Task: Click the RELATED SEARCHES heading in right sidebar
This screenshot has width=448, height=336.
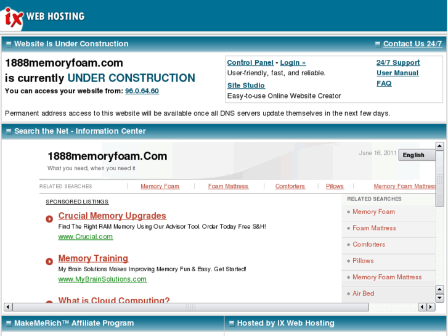Action: tap(374, 199)
